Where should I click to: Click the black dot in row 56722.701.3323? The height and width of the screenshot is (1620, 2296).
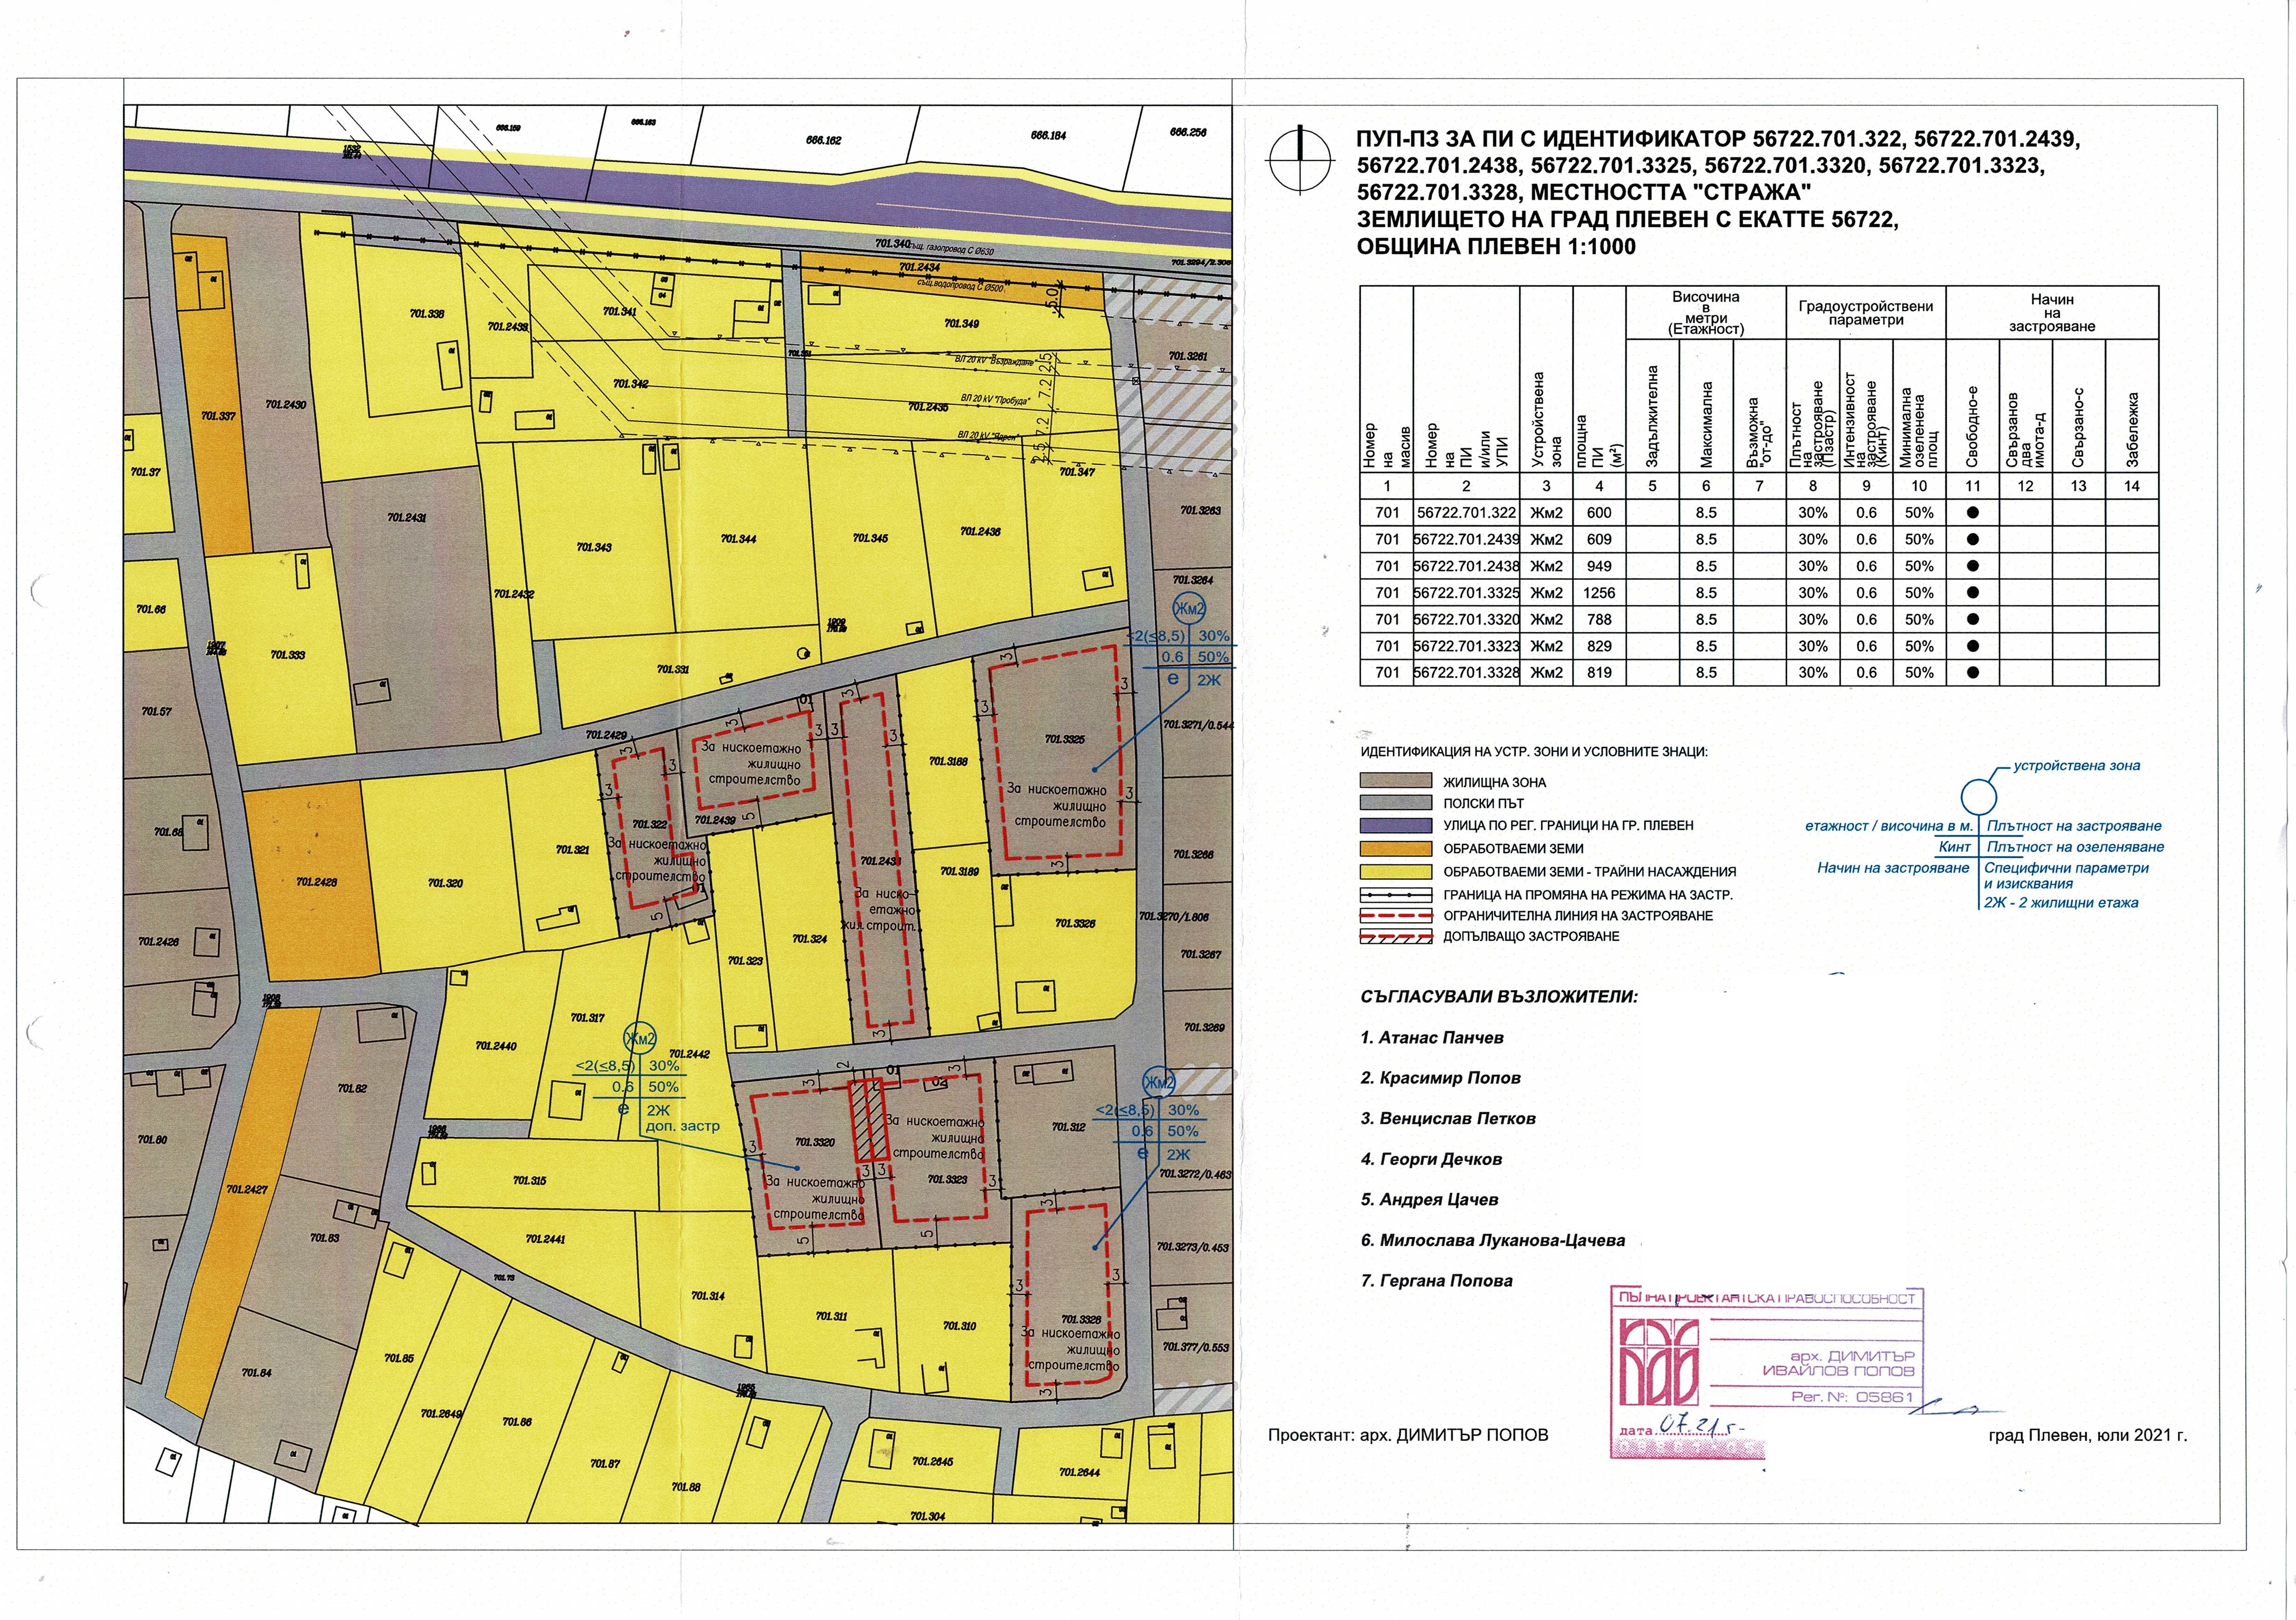[x=1972, y=646]
